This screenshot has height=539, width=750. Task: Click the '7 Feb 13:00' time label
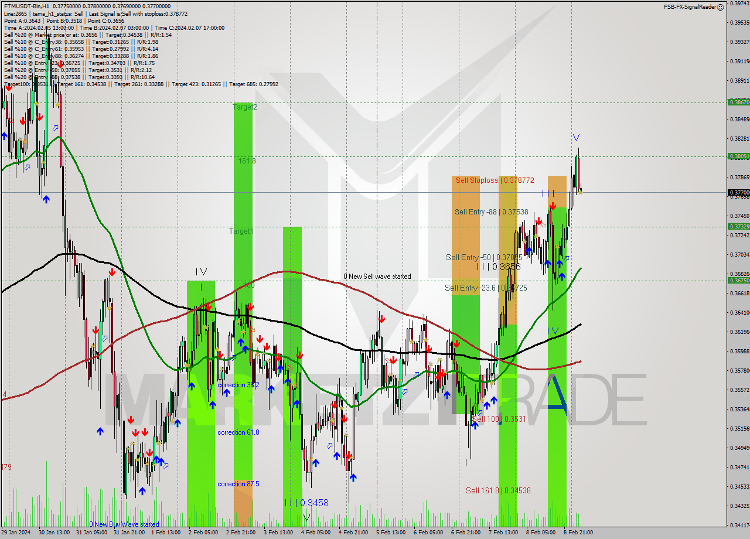pyautogui.click(x=503, y=533)
